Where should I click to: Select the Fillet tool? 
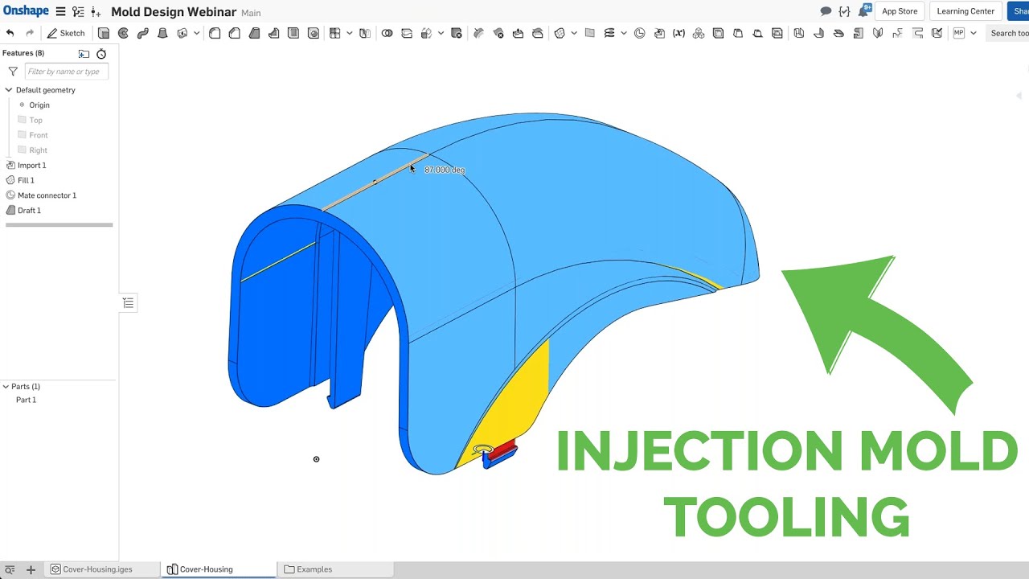215,33
